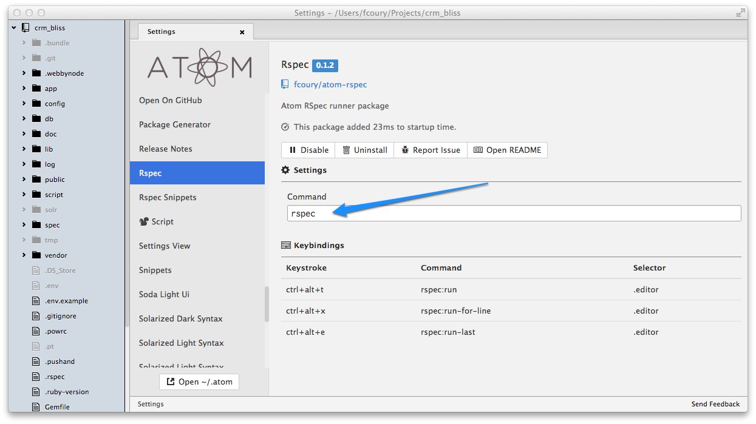This screenshot has height=424, width=756.
Task: Expand the .git folder arrow
Action: (x=24, y=58)
